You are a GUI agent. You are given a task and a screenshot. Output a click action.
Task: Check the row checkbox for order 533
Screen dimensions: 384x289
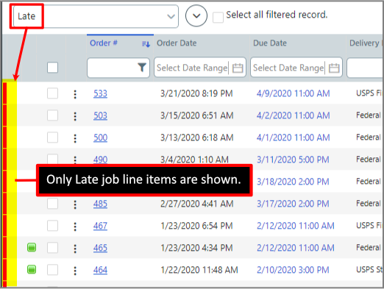(52, 93)
